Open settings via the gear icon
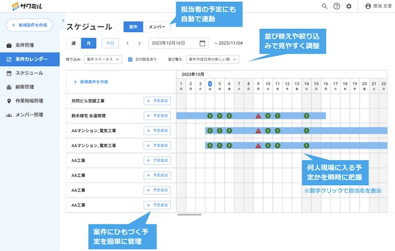The height and width of the screenshot is (251, 395). pos(349,6)
